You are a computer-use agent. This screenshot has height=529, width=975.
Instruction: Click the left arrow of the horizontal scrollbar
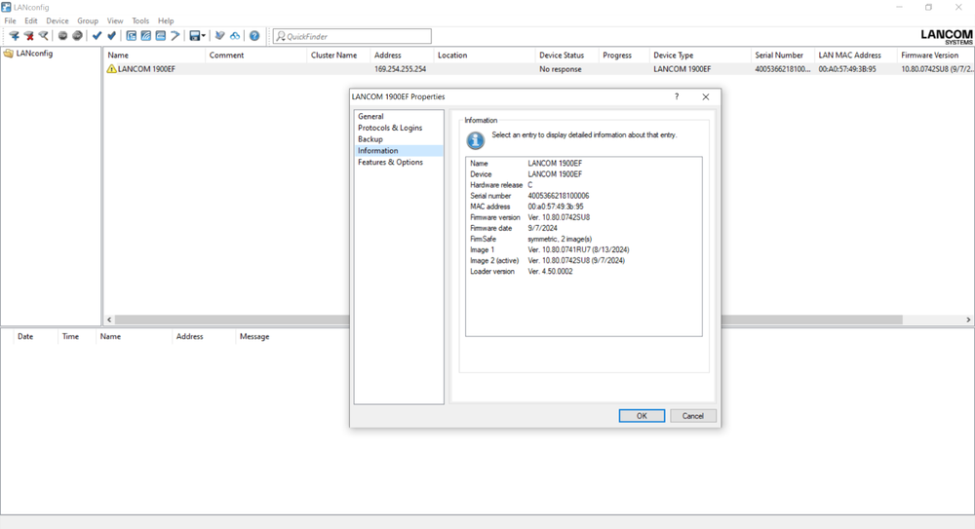(x=109, y=320)
